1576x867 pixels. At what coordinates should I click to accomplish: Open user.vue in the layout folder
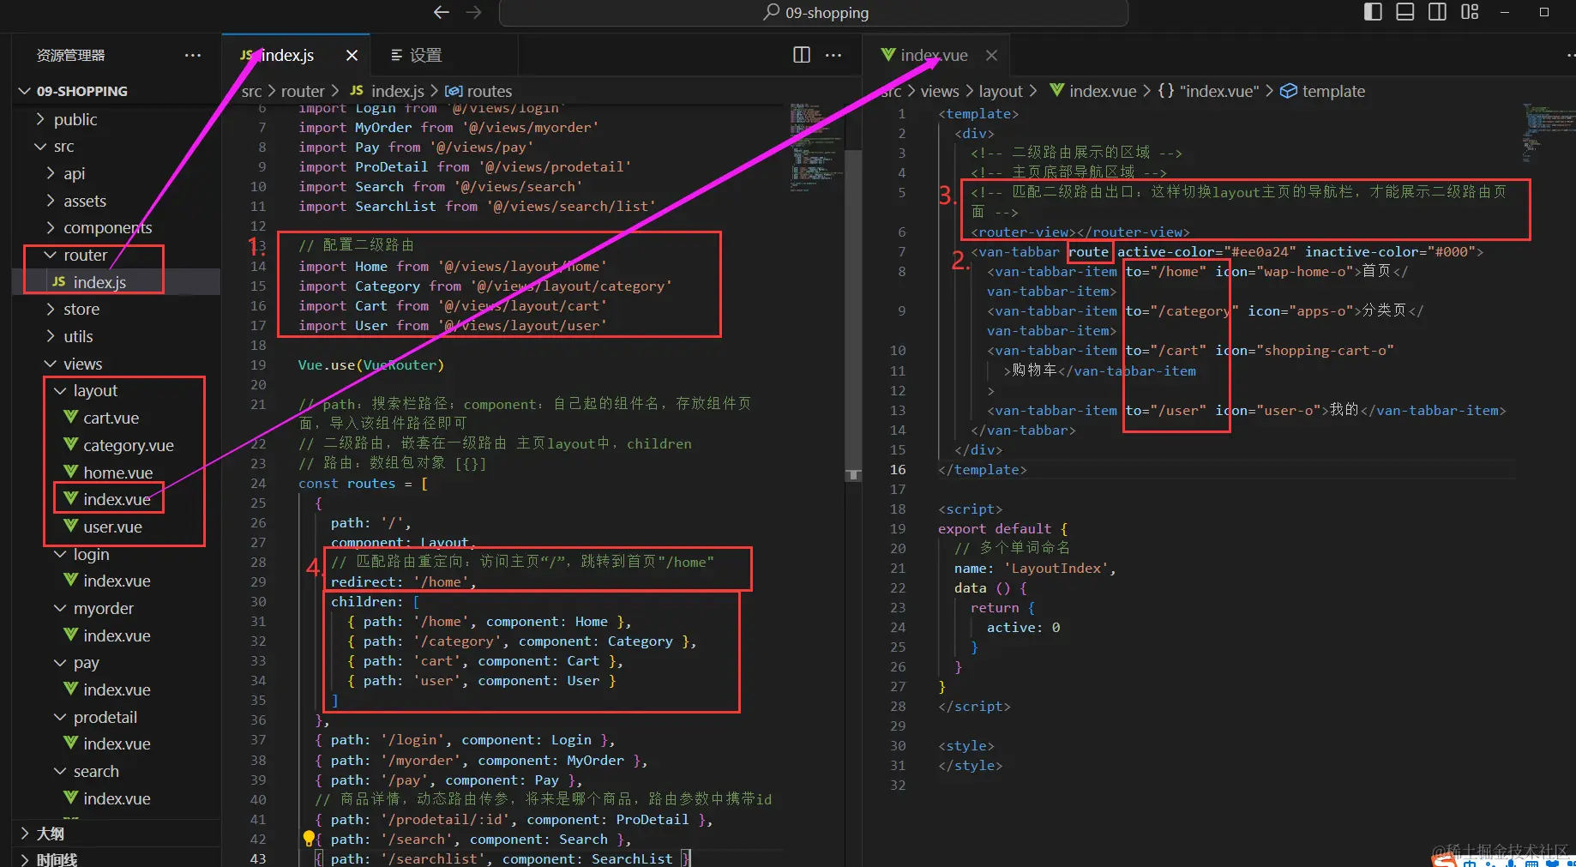pos(112,527)
